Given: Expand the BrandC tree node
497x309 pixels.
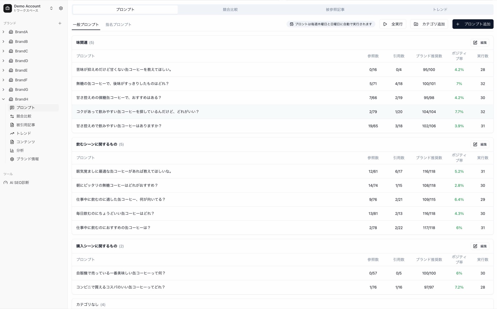Looking at the screenshot, I should click(x=3, y=51).
